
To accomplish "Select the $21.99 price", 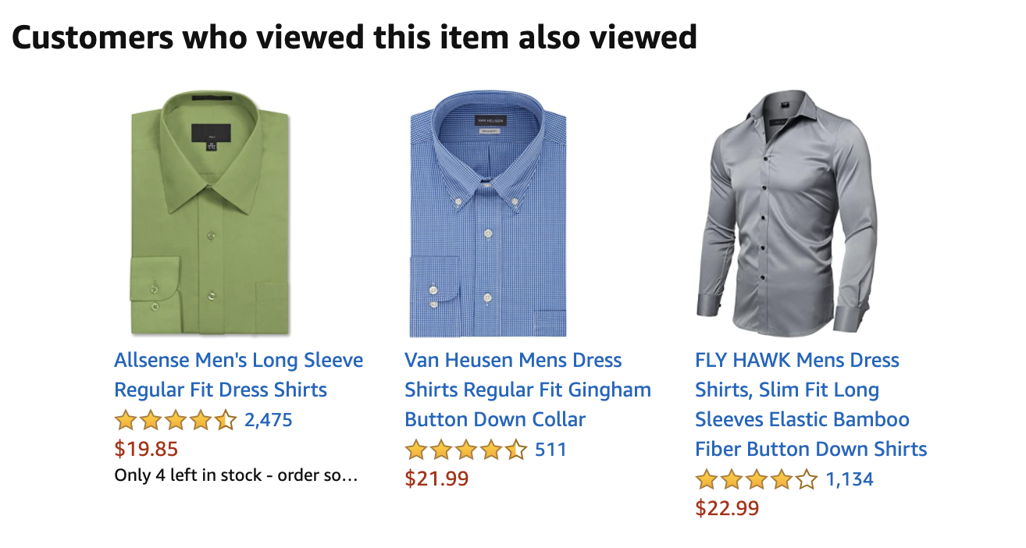I will coord(436,479).
